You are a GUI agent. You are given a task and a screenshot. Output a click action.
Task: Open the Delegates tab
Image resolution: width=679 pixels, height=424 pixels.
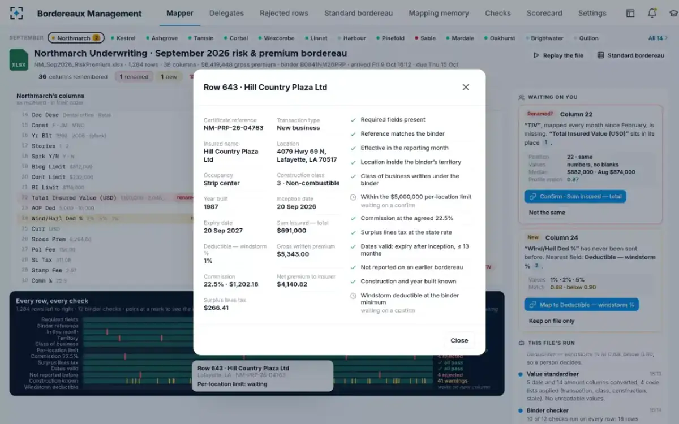pyautogui.click(x=226, y=13)
